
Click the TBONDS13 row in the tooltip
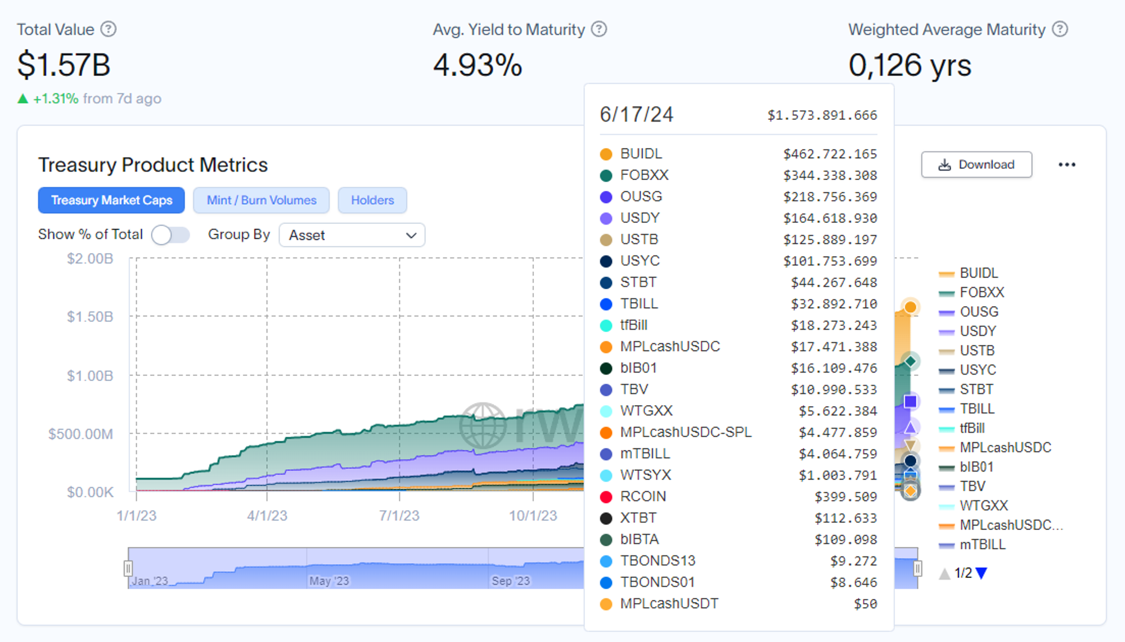[739, 561]
